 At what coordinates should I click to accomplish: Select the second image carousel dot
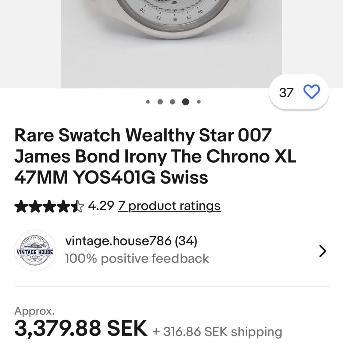tap(160, 102)
